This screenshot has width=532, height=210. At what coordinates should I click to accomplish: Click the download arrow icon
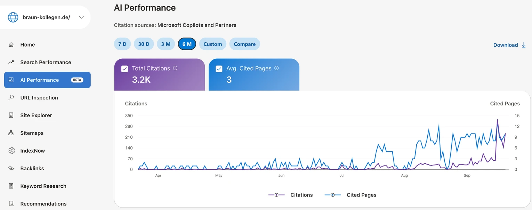click(x=524, y=45)
